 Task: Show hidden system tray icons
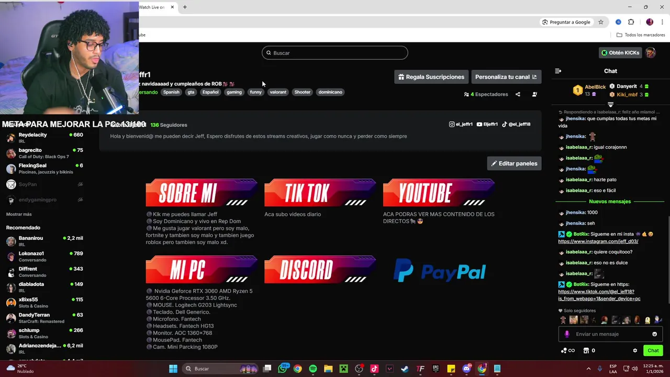click(588, 369)
